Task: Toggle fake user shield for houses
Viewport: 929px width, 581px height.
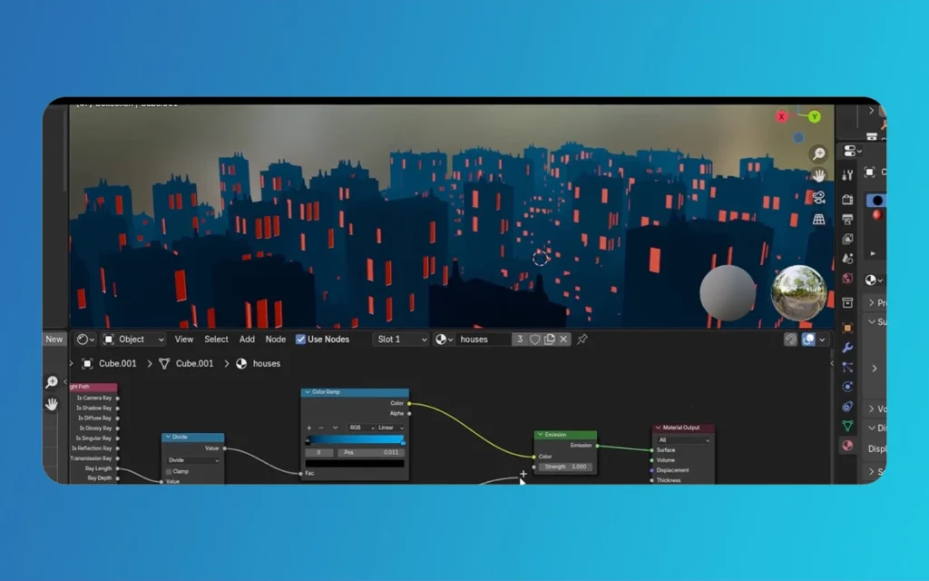Action: [535, 340]
